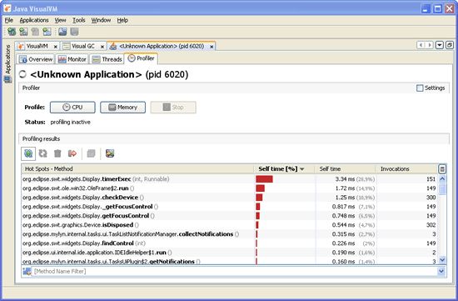
Task: Sort by Hot Spots - Method column header
Action: [x=137, y=168]
